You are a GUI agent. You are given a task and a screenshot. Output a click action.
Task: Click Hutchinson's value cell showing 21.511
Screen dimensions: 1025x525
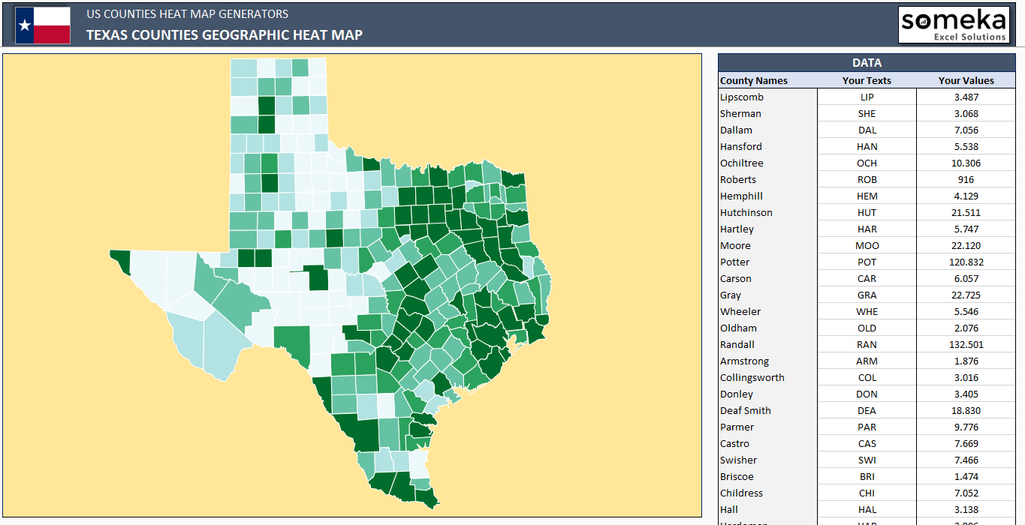pyautogui.click(x=966, y=212)
